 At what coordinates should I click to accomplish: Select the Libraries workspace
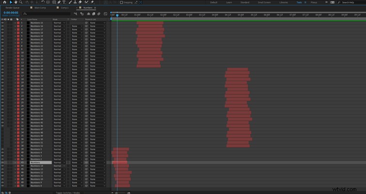point(284,2)
